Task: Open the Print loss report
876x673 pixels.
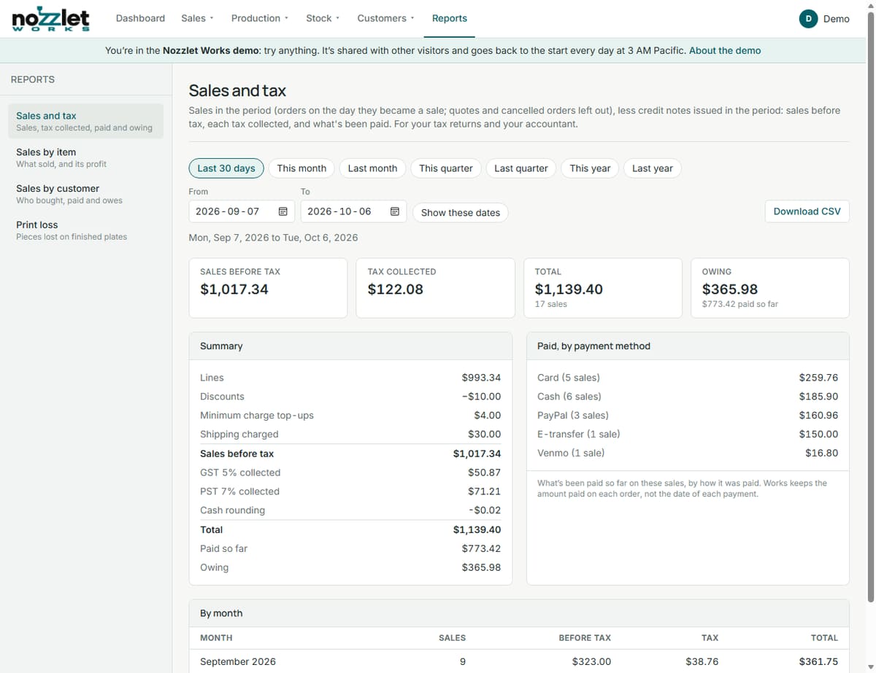Action: [x=85, y=230]
